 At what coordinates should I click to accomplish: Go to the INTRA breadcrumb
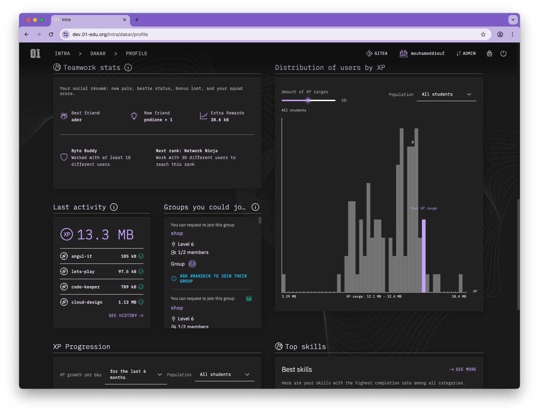tap(62, 53)
